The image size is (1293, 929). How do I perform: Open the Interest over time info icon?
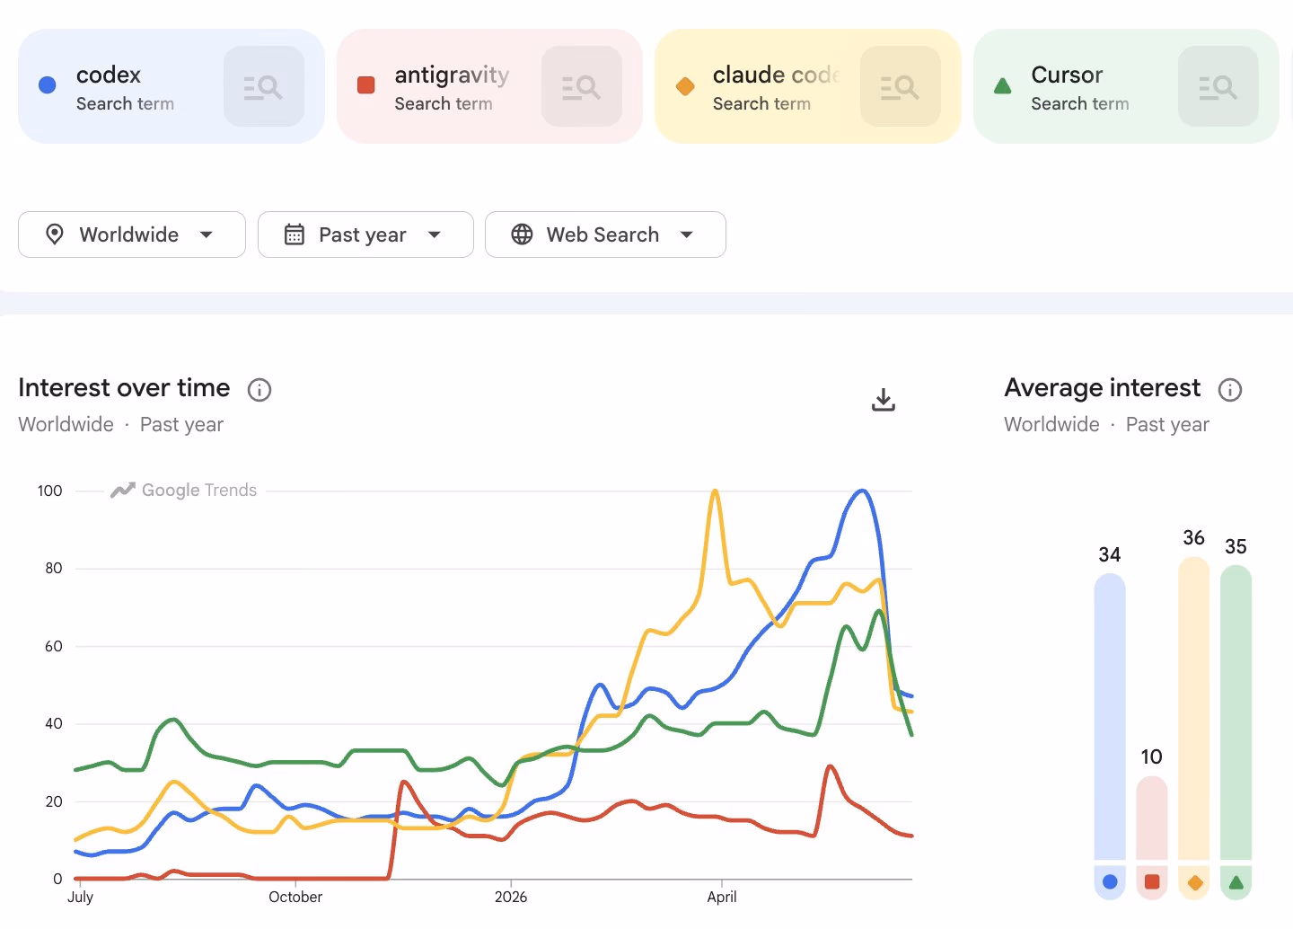tap(259, 390)
